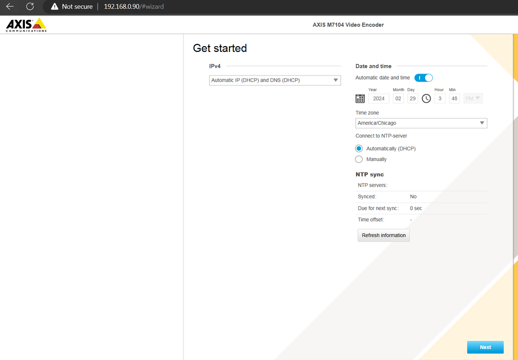Viewport: 518px width, 360px height.
Task: Click Next to continue the wizard
Action: pos(485,347)
